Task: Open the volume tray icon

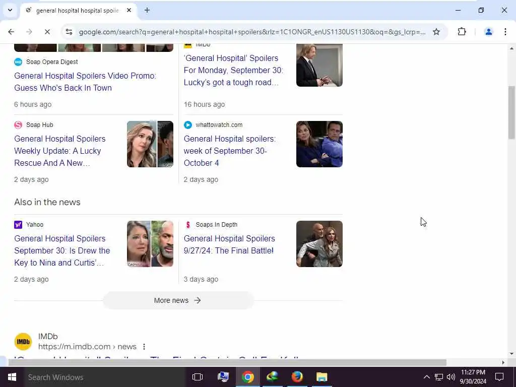Action: [x=451, y=377]
